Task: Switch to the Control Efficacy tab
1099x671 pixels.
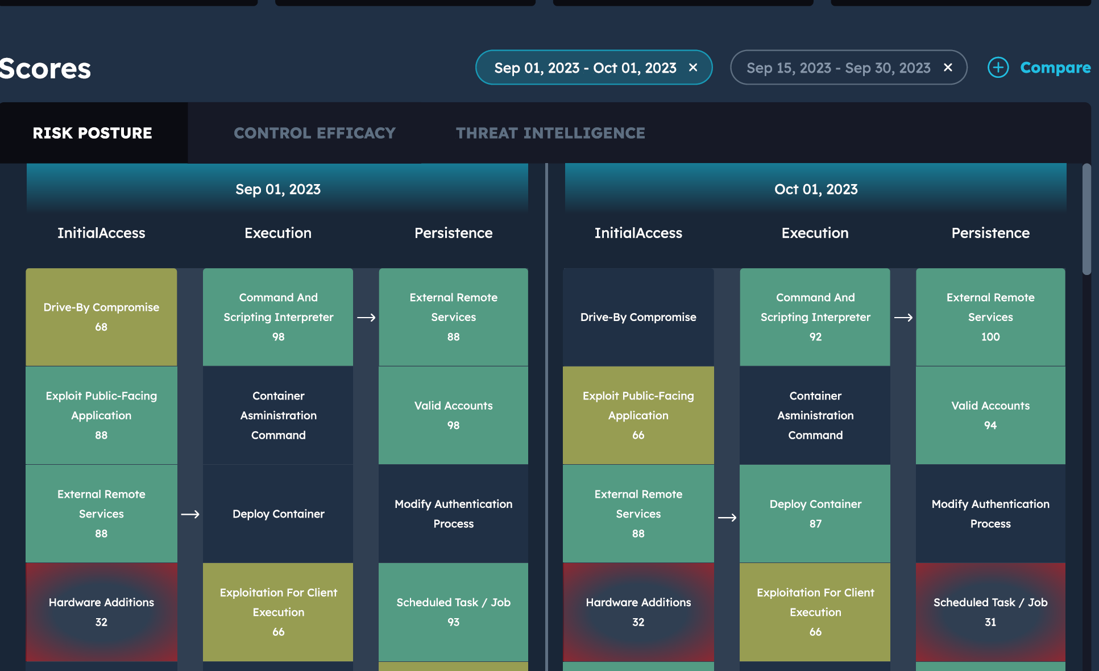Action: tap(314, 133)
